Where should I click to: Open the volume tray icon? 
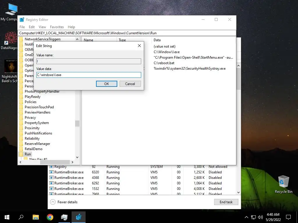(260, 217)
